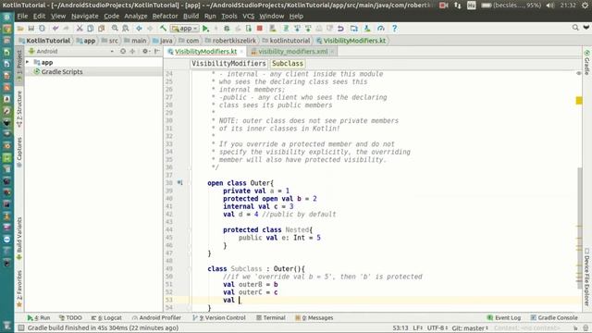Open the Build menu
The width and height of the screenshot is (592, 333).
point(191,16)
